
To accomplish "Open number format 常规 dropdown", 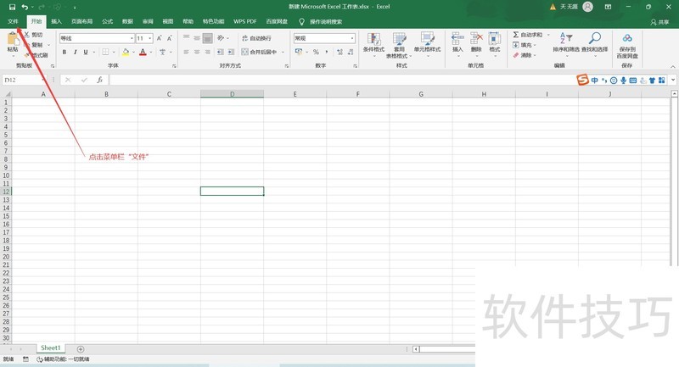I will pos(352,38).
